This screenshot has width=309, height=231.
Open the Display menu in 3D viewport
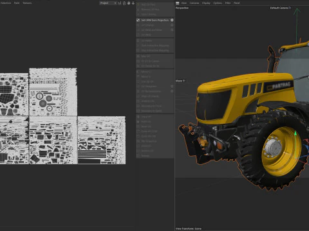click(x=206, y=3)
